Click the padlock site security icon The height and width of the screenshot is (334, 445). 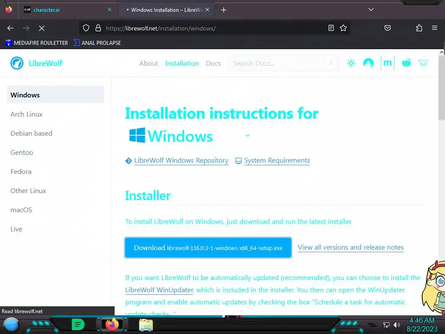(x=98, y=28)
